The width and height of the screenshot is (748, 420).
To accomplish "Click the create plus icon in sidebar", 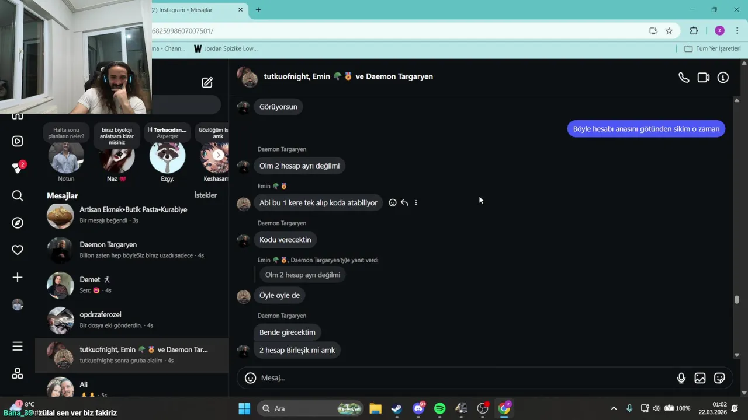I will 18,277.
